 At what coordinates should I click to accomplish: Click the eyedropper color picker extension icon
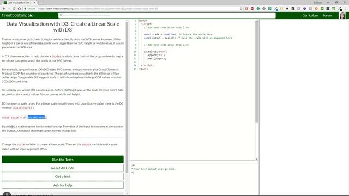click(x=276, y=9)
